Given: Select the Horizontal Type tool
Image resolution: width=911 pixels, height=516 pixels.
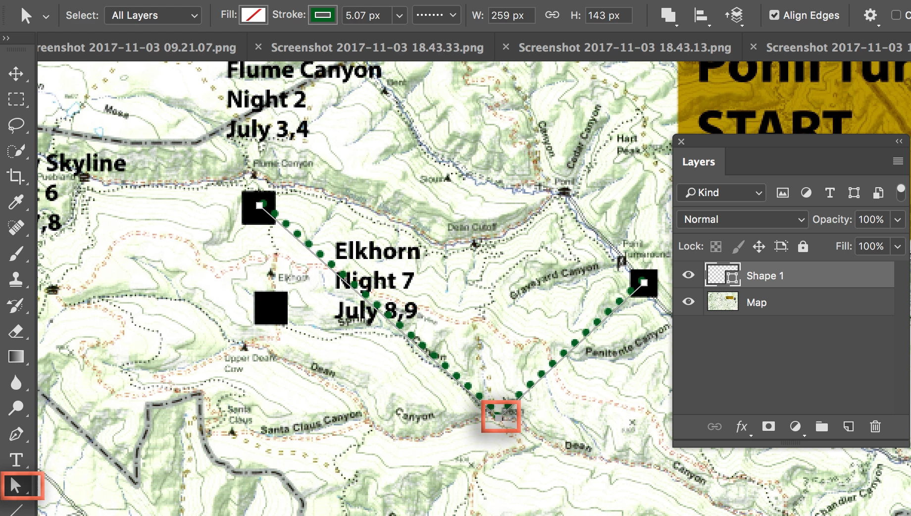Looking at the screenshot, I should (16, 460).
